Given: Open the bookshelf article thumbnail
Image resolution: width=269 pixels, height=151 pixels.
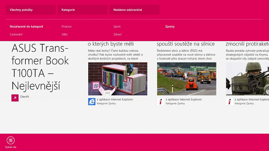Looking at the screenshot, I should pos(118,79).
